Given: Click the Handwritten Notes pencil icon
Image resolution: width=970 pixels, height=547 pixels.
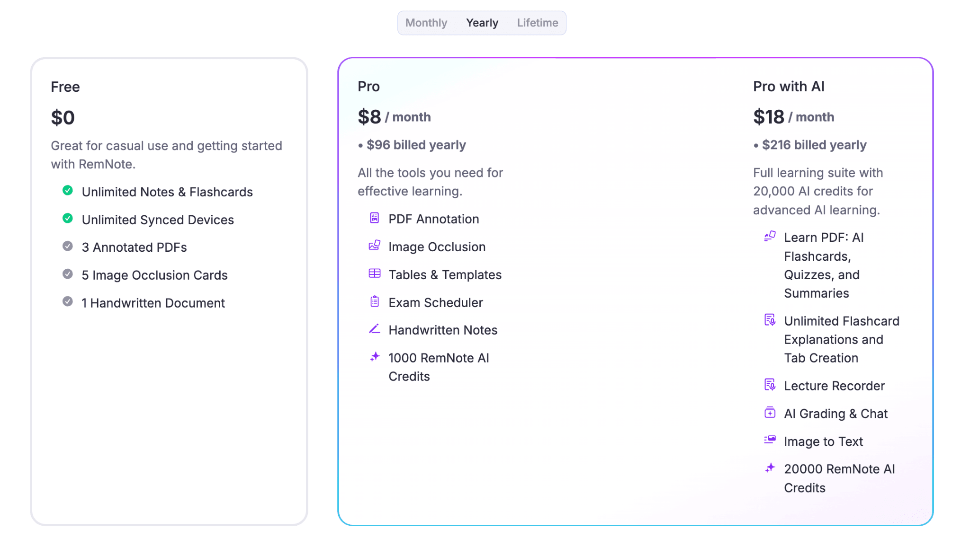Looking at the screenshot, I should (x=375, y=329).
